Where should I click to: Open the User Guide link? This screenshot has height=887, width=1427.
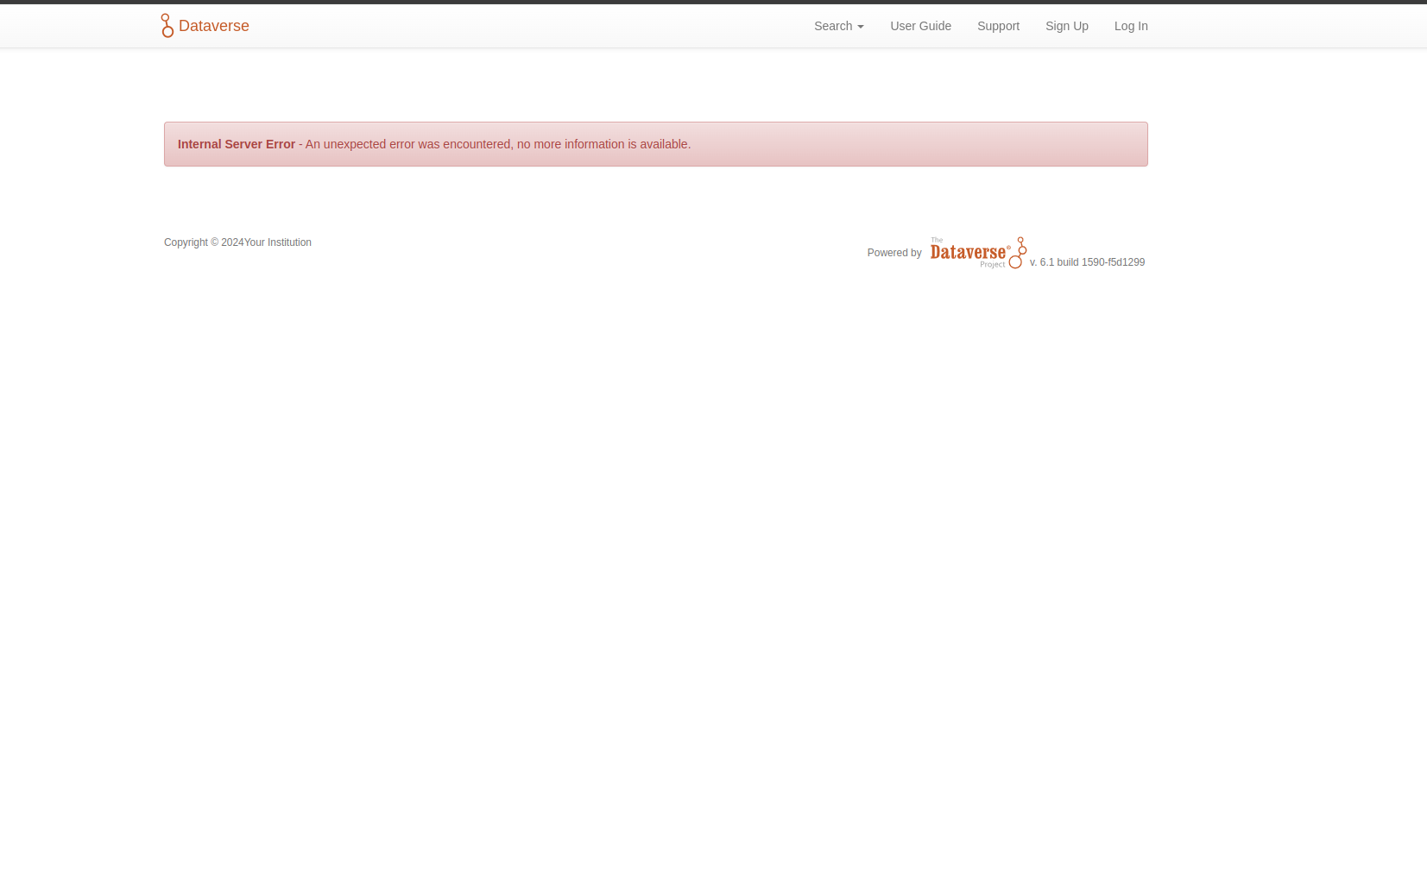[x=920, y=26]
